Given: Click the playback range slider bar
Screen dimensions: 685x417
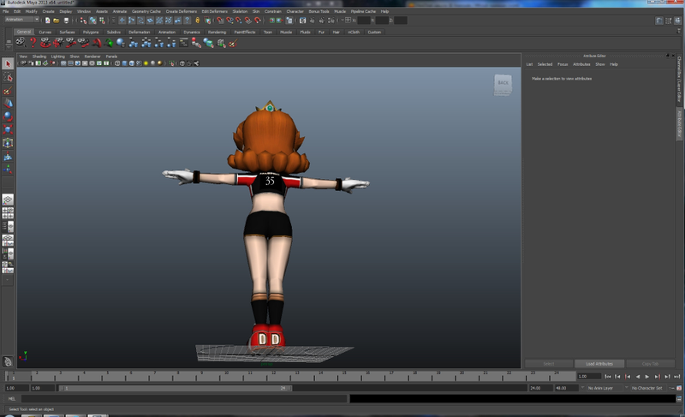Looking at the screenshot, I should pos(176,388).
